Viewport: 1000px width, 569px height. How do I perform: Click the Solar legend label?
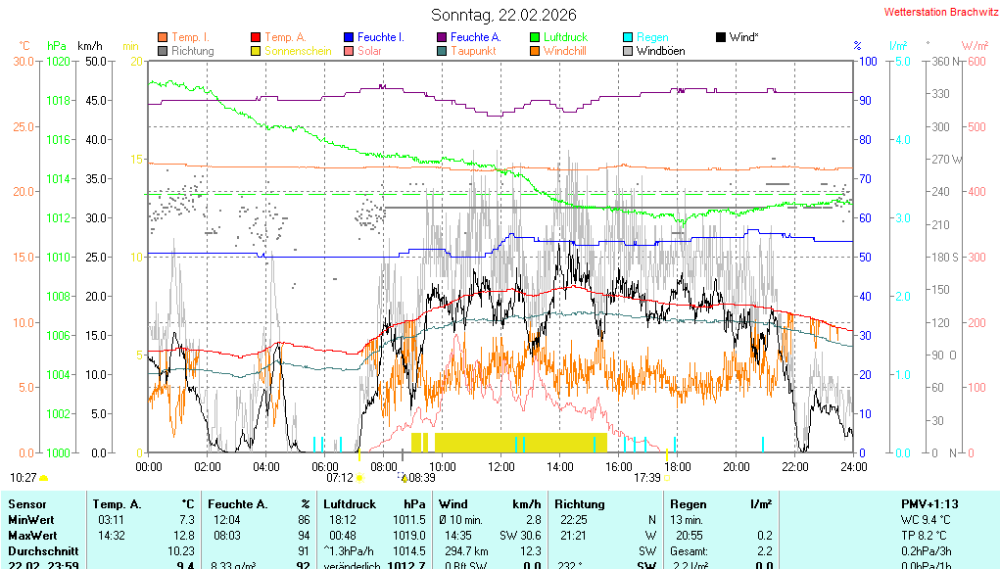click(x=369, y=51)
